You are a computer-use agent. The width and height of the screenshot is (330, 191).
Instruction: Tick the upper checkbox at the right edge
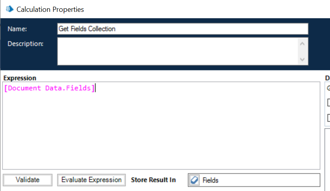tap(329, 103)
